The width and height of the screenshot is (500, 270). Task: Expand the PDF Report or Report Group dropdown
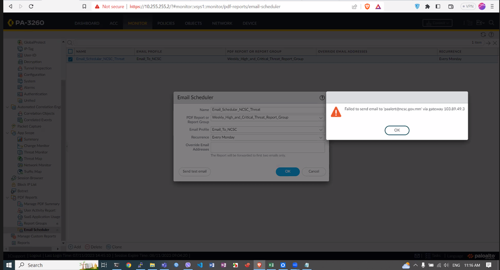pyautogui.click(x=321, y=117)
